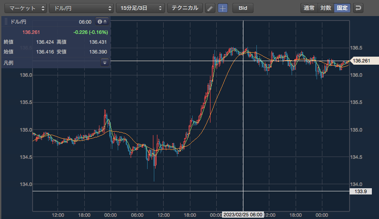Grab the info panel drag handle
379x219 pixels.
tap(6, 22)
